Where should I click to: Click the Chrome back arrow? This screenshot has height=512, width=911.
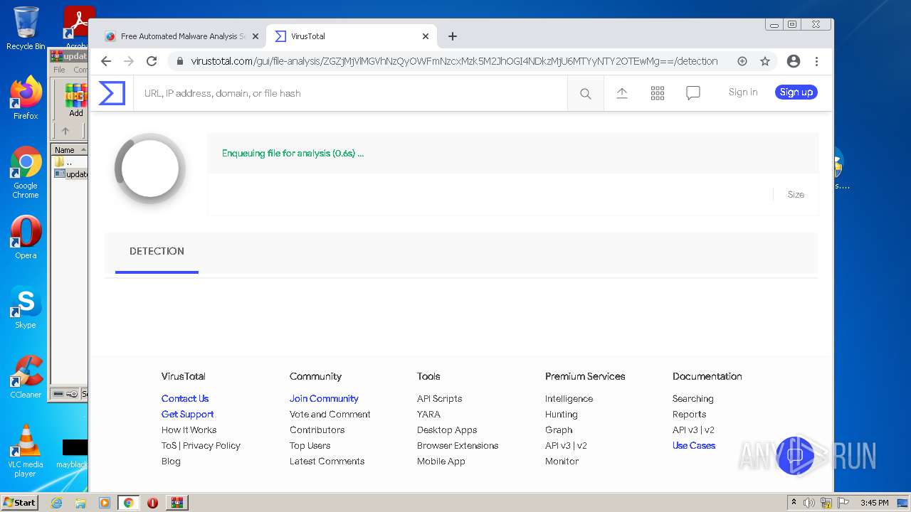click(x=106, y=61)
